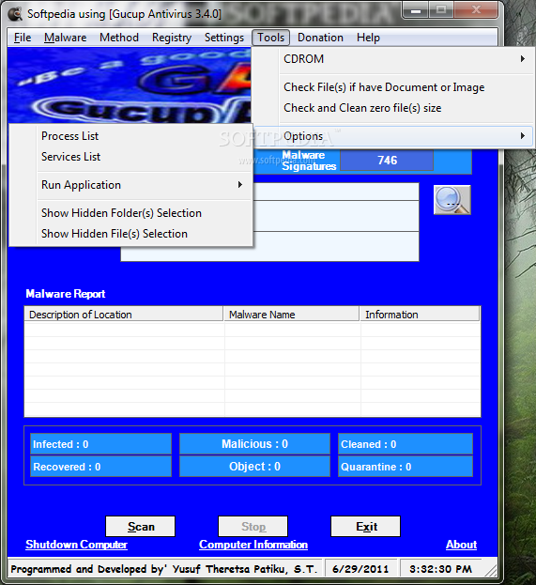Open the Computer Information link
This screenshot has height=585, width=536.
coord(253,545)
